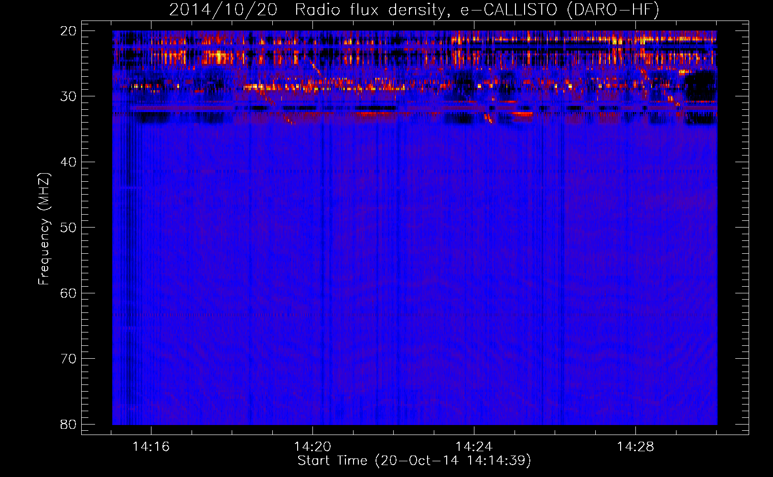Click the frequency tick label "20"

pyautogui.click(x=68, y=31)
